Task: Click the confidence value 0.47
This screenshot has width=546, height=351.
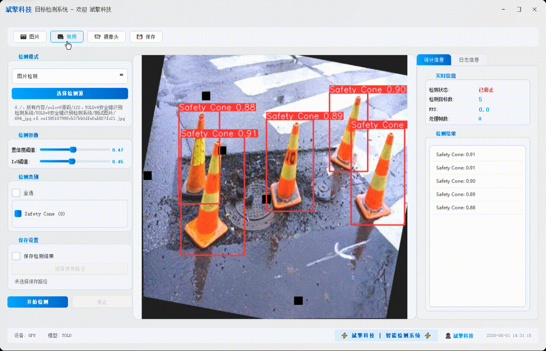Action: click(118, 150)
